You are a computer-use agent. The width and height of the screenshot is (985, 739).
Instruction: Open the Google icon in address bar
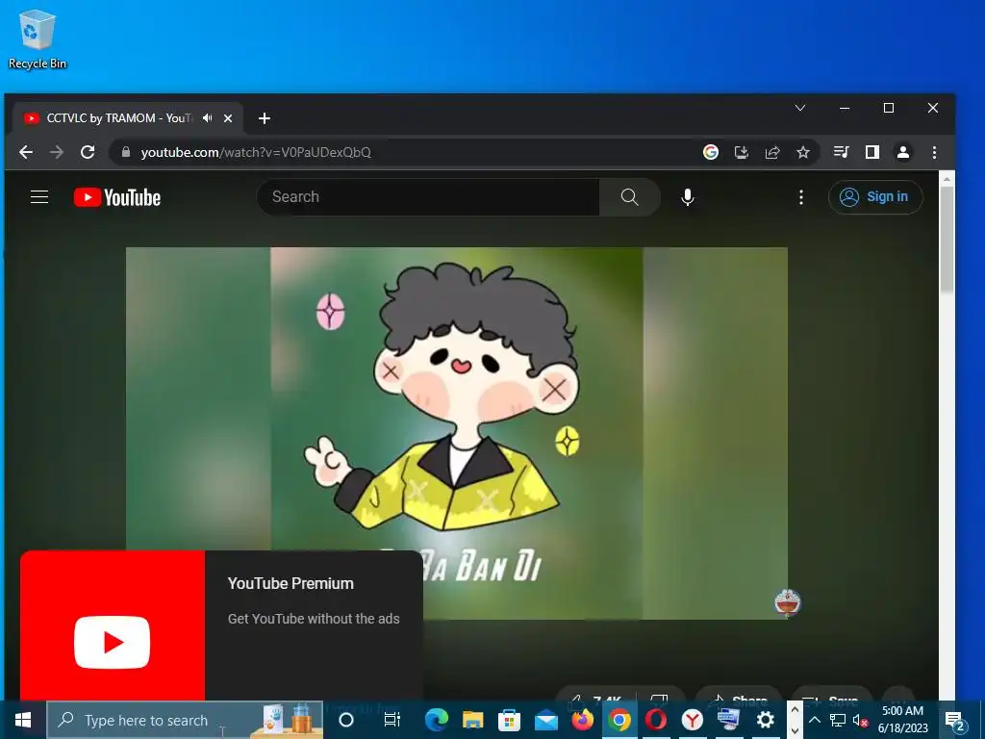[x=711, y=152]
